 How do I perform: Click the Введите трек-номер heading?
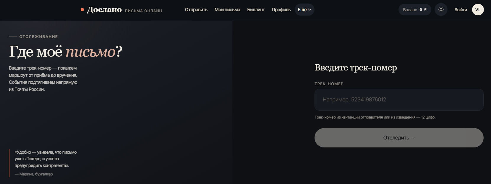click(356, 68)
